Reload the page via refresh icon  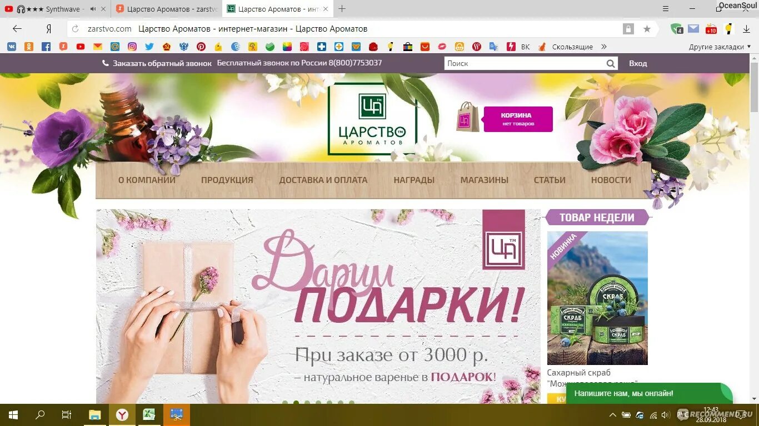pos(76,29)
